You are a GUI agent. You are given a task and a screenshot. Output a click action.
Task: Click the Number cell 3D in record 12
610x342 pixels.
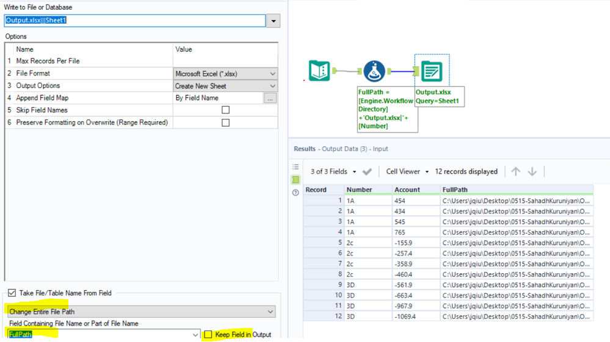pos(368,316)
